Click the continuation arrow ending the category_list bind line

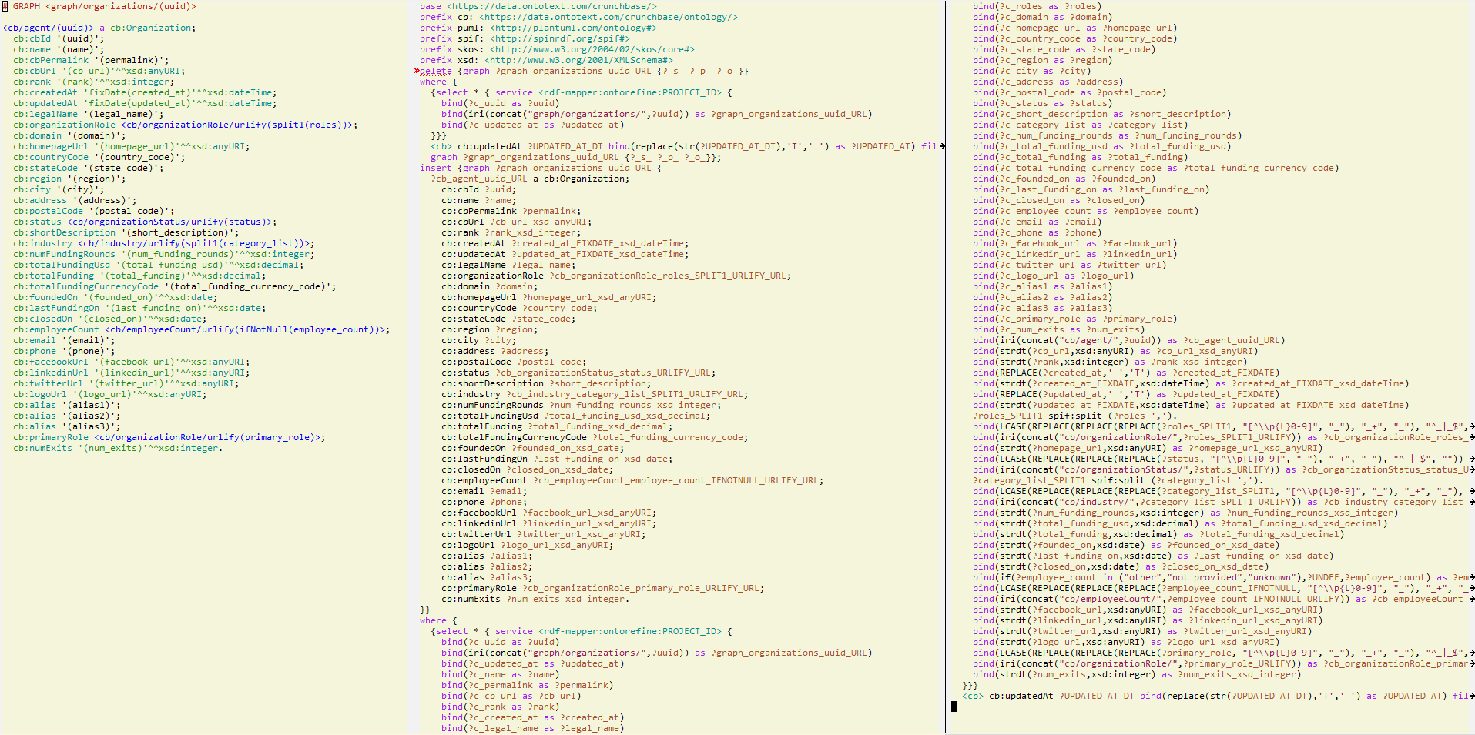(x=1471, y=491)
